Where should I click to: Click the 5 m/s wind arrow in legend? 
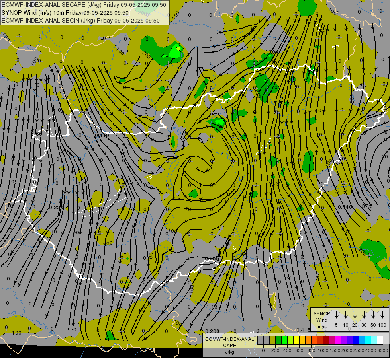(336, 315)
